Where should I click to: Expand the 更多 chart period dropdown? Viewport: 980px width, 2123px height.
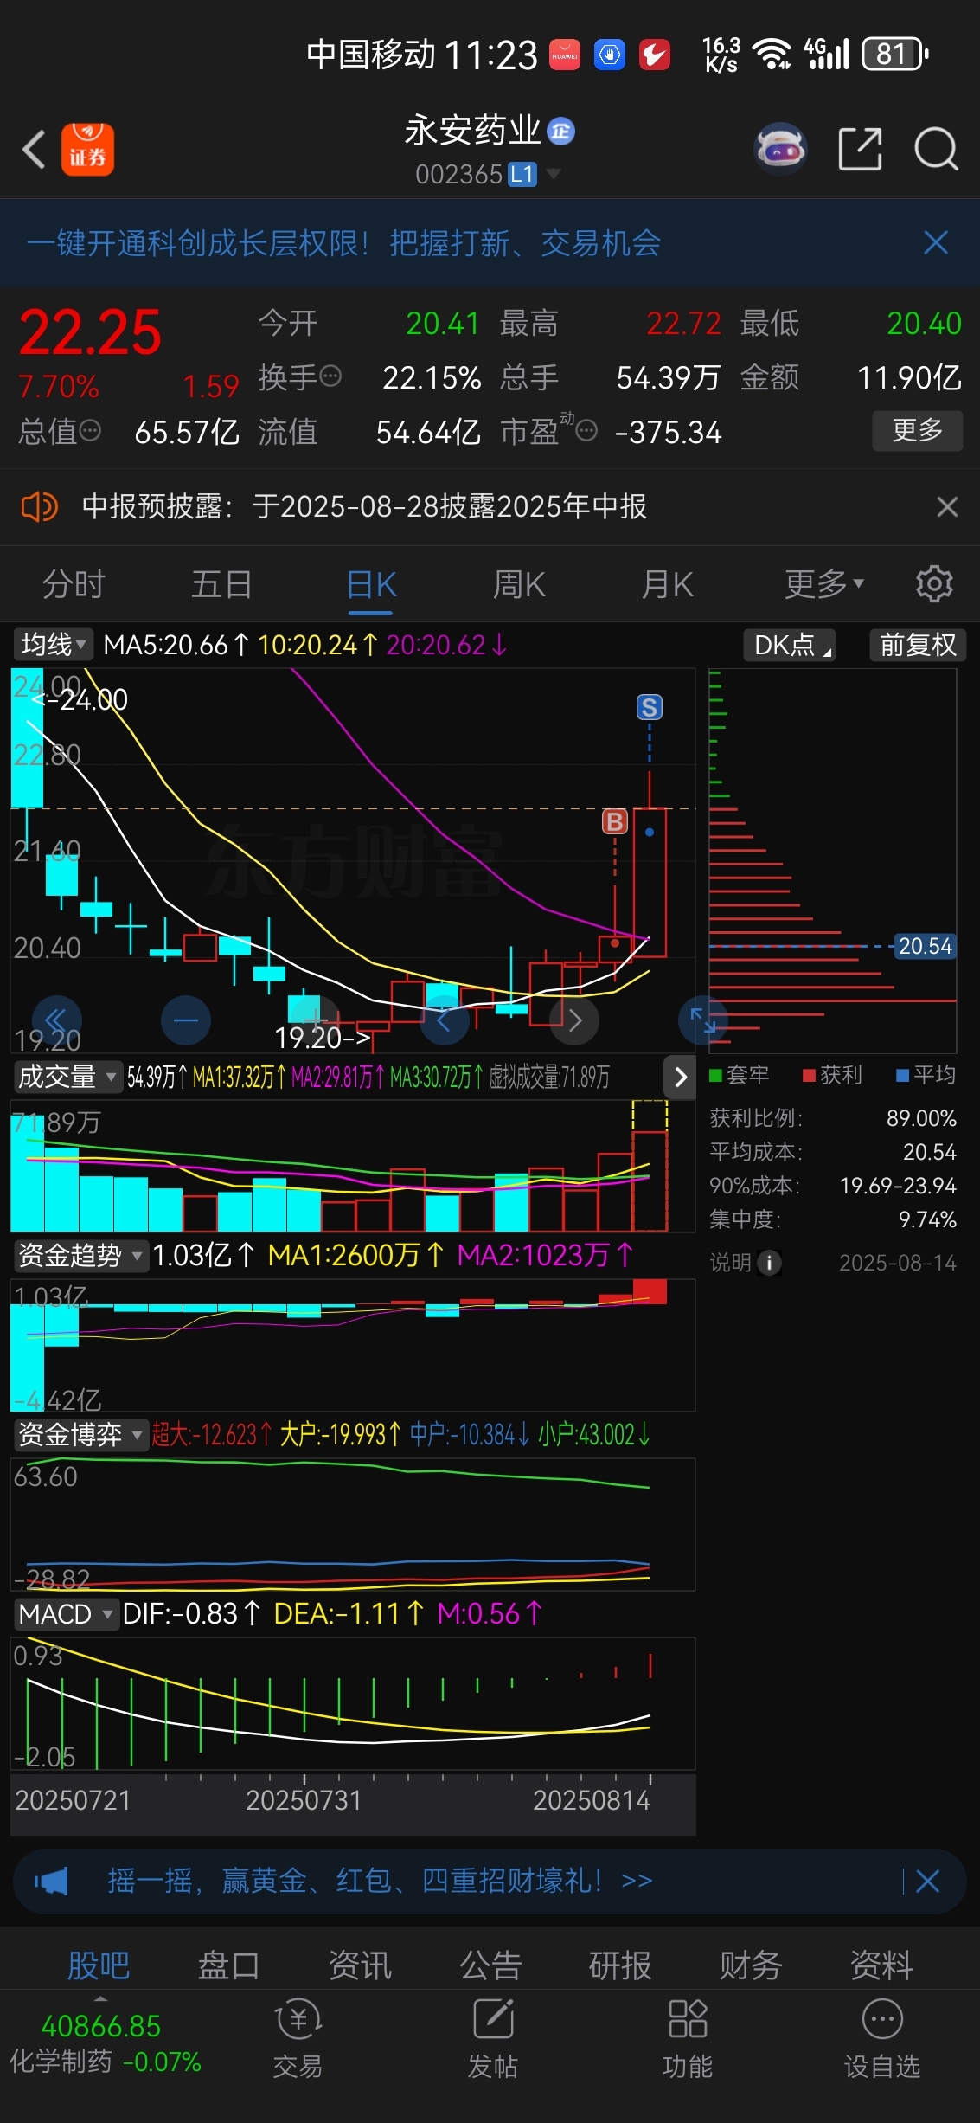pyautogui.click(x=824, y=584)
